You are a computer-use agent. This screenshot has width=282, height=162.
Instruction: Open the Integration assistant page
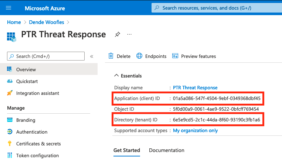click(x=37, y=93)
